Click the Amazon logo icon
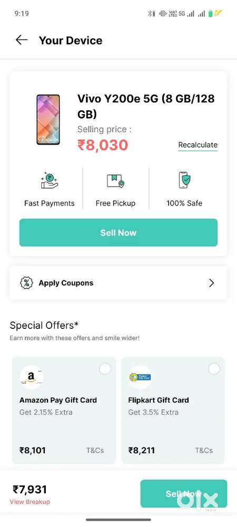Image resolution: width=237 pixels, height=527 pixels. coord(32,377)
